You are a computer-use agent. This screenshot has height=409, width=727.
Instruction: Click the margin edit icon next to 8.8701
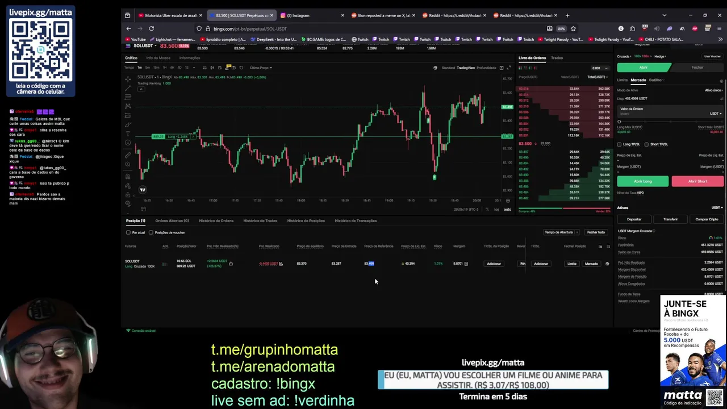click(466, 264)
